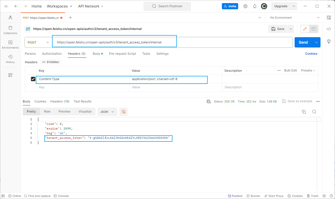The image size is (335, 199).
Task: Open the Pre-request Script tab
Action: click(x=122, y=54)
